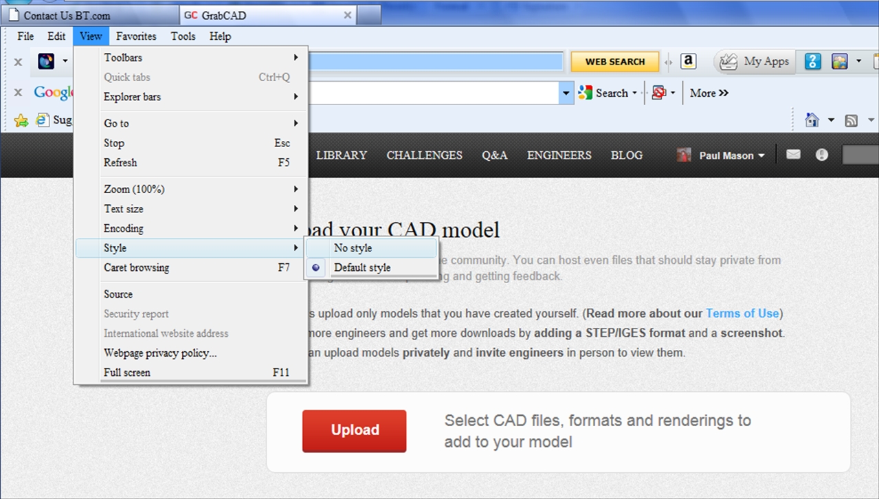Expand the Encoding submenu
This screenshot has height=499, width=879.
tap(191, 228)
